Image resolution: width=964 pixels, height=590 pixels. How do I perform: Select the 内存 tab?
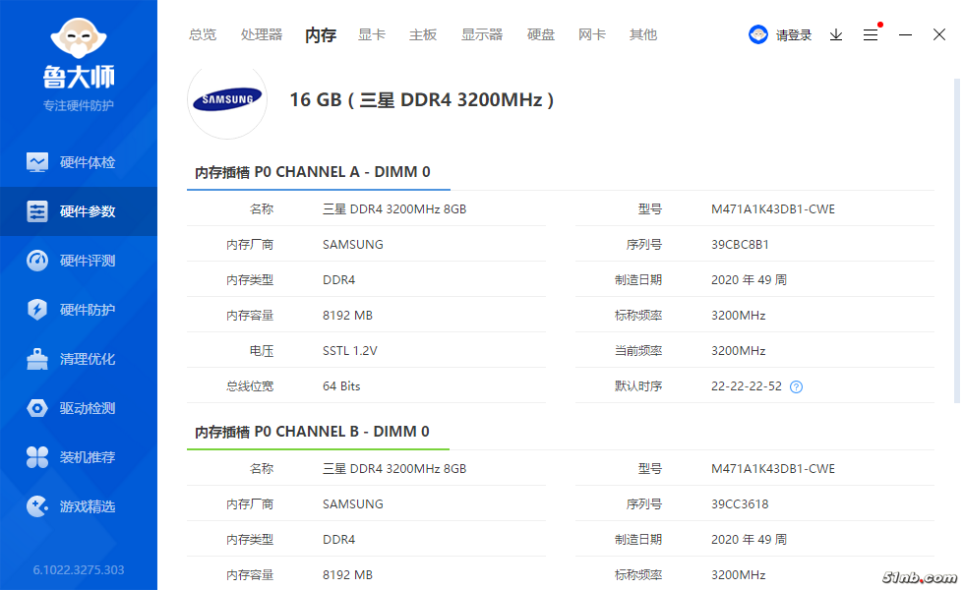[321, 35]
